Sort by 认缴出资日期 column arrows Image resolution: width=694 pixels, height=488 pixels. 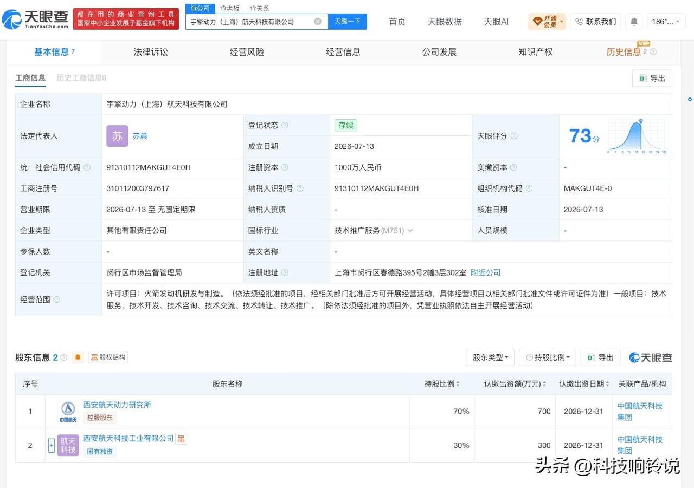click(x=608, y=384)
